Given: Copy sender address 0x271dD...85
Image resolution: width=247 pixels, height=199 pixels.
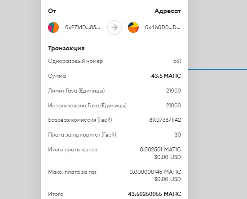Looking at the screenshot, I should pos(83,27).
